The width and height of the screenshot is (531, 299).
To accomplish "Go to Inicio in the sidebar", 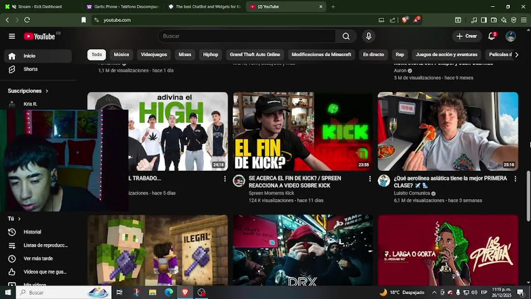I will [x=38, y=56].
